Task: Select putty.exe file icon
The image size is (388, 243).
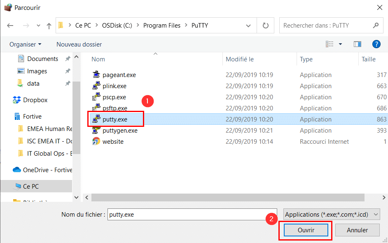Action: (96, 119)
